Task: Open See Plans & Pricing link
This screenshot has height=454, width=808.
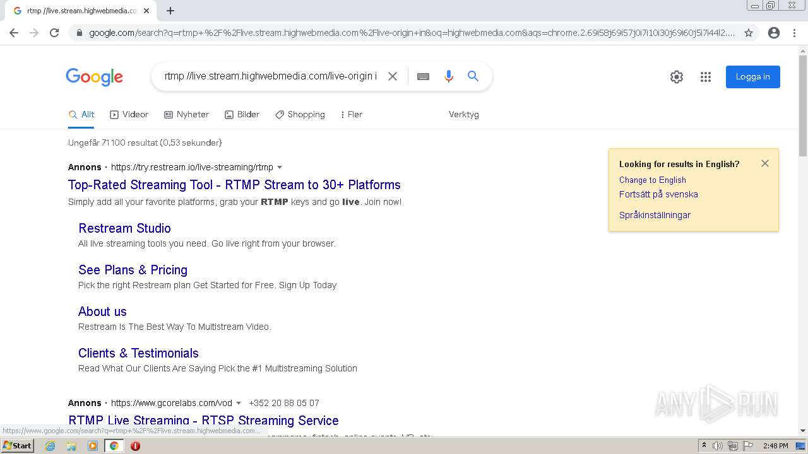Action: pyautogui.click(x=133, y=270)
